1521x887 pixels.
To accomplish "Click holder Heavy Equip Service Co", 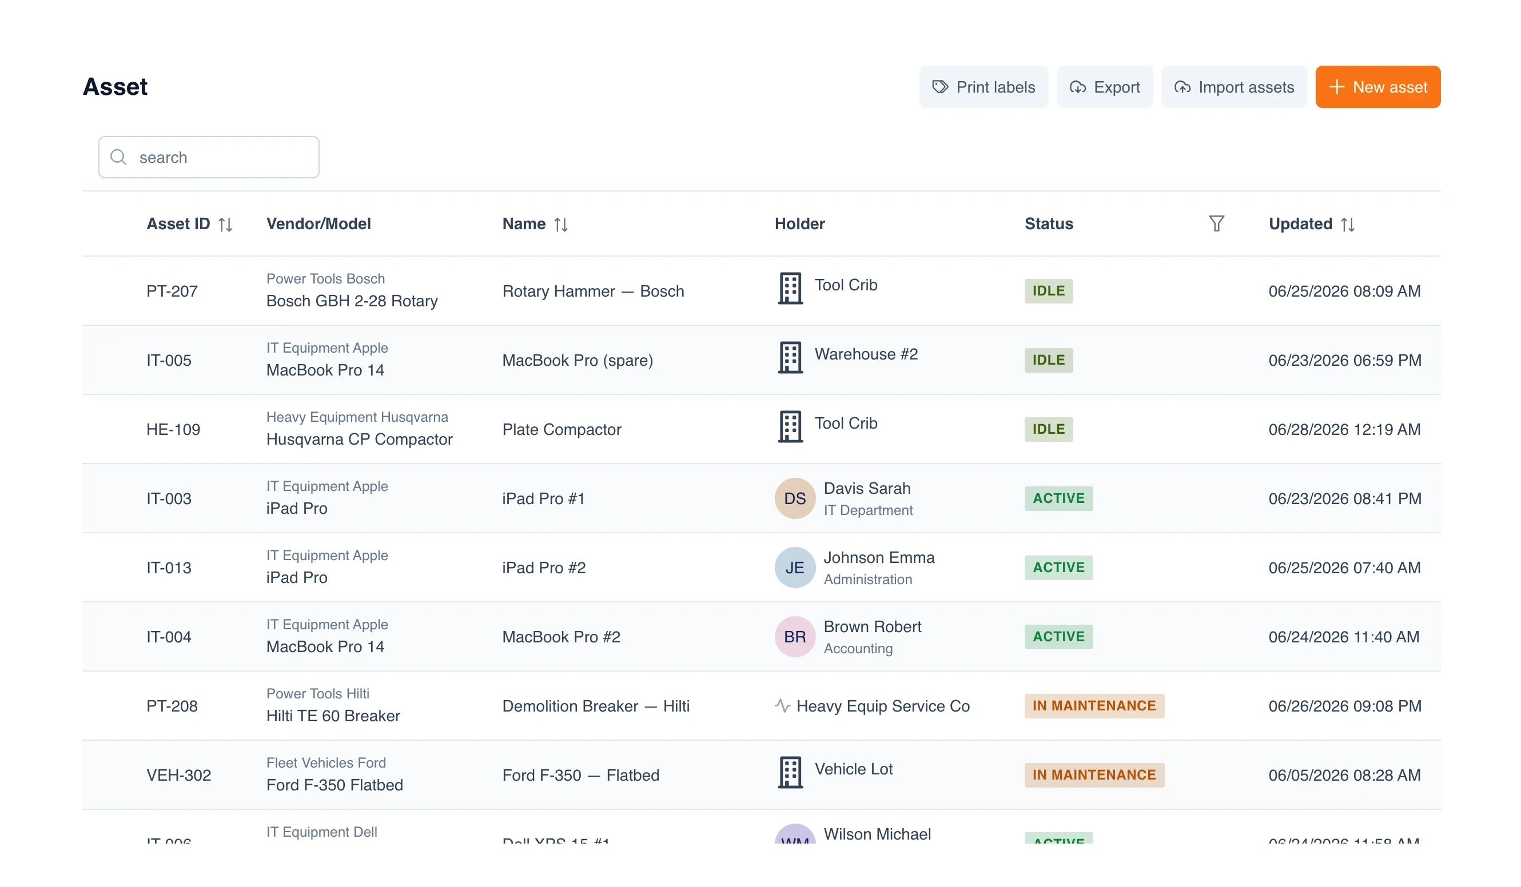I will (x=883, y=705).
